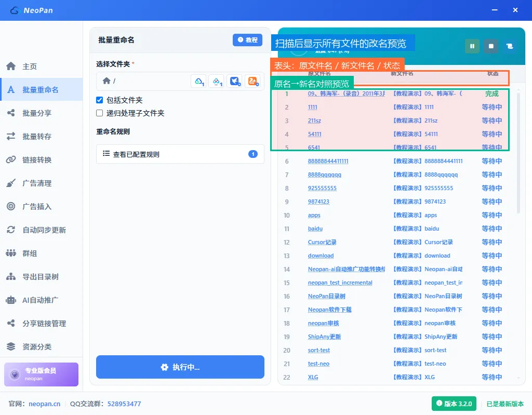Click original filename 1111
The image size is (532, 415).
tap(312, 107)
